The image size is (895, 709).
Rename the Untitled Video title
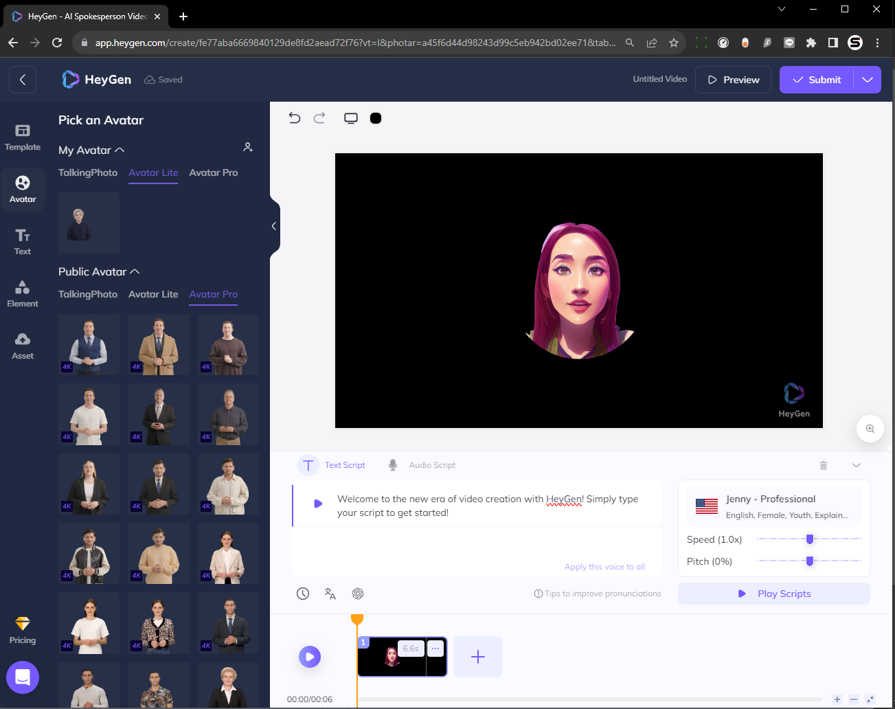click(659, 79)
